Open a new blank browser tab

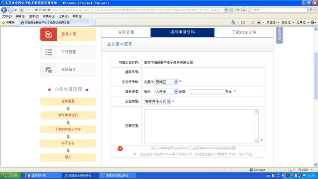click(x=92, y=23)
